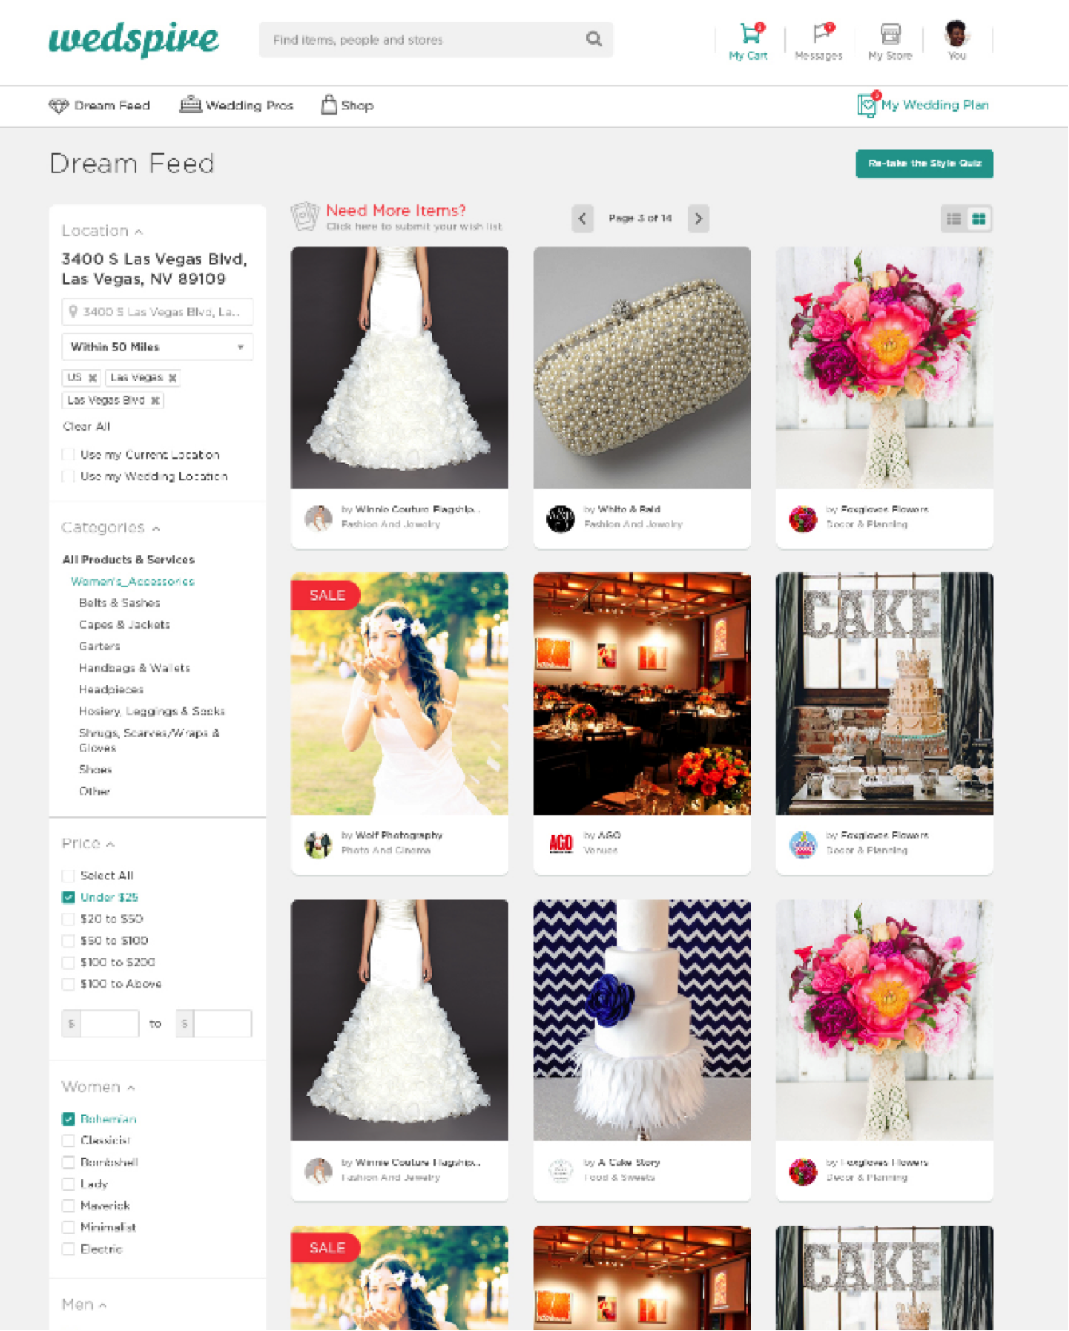Screen dimensions: 1069x1331
Task: Enable Use my Current Location checkbox
Action: 69,455
